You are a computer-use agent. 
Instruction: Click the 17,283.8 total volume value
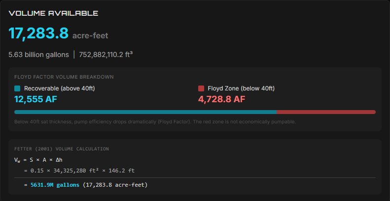coord(38,33)
